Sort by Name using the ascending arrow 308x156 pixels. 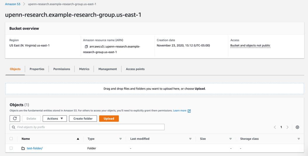point(78,139)
